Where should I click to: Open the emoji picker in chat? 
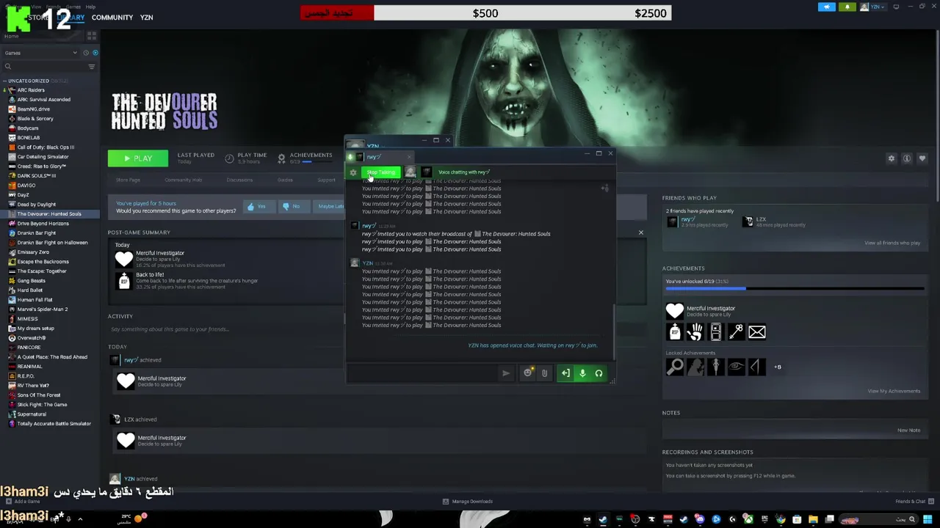coord(527,373)
